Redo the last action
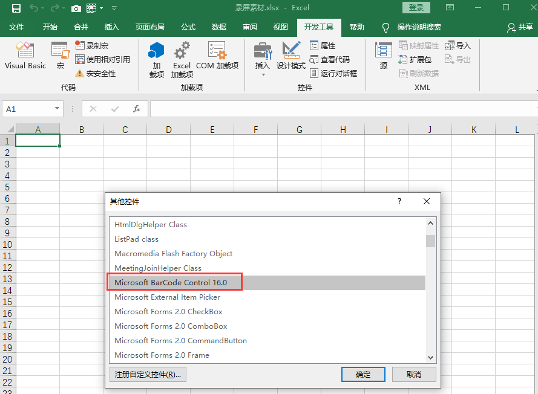The width and height of the screenshot is (538, 394). [54, 8]
